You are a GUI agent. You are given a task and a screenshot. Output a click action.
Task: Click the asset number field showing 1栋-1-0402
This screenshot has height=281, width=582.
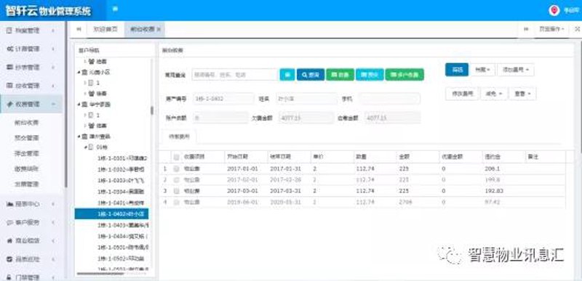[223, 99]
